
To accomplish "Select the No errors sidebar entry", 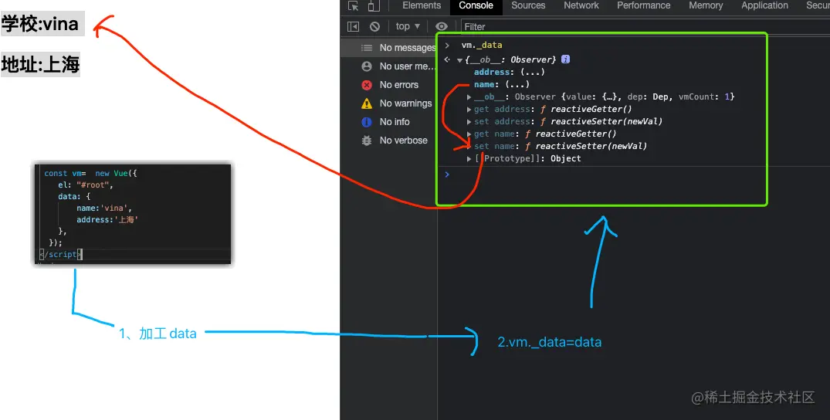I will (389, 85).
